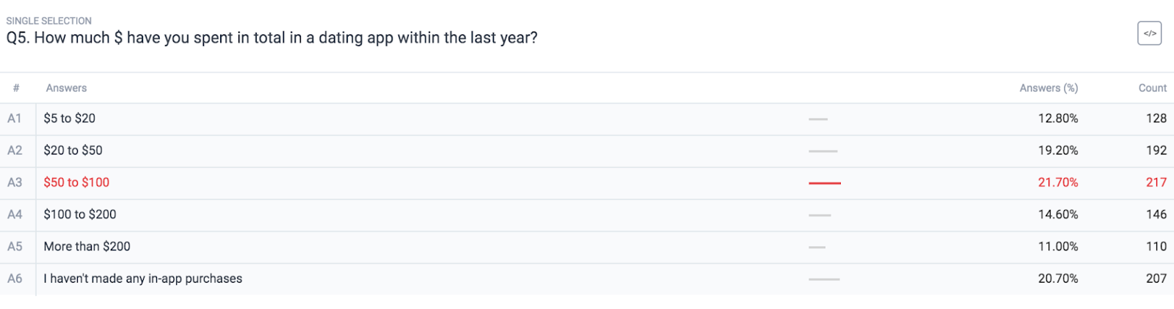Select the '$100 to $200' answer row
The width and height of the screenshot is (1174, 309).
tap(587, 215)
